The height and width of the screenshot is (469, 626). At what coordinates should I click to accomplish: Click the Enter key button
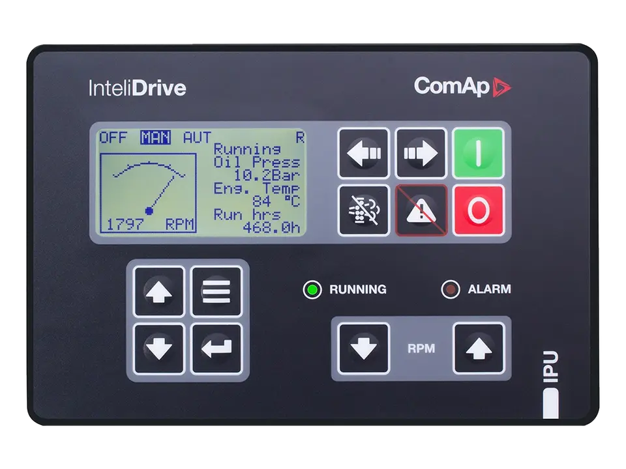(x=216, y=348)
